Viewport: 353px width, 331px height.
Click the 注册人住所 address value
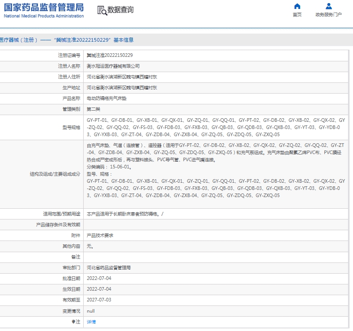[122, 77]
